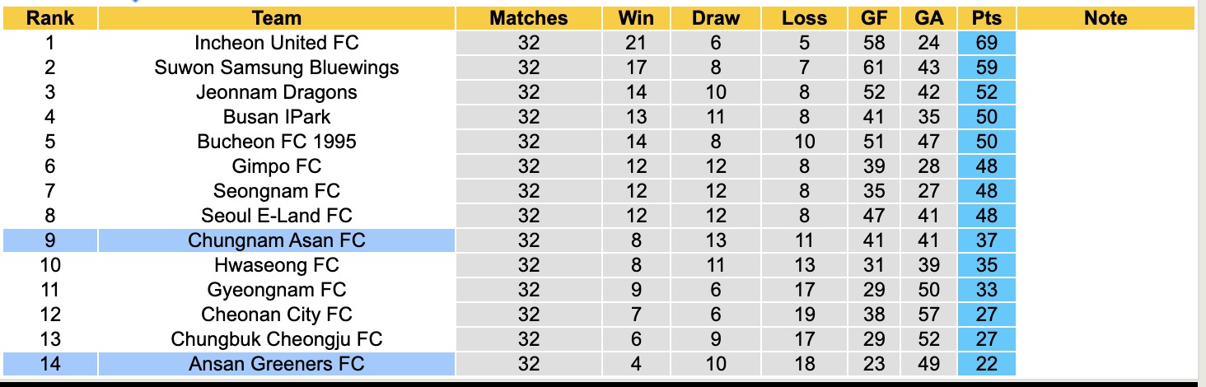1206x387 pixels.
Task: Select Jeonnam Dragons in the standings
Action: [277, 92]
